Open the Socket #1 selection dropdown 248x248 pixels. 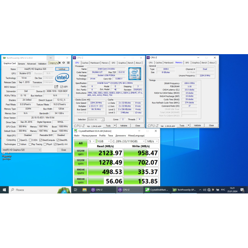pyautogui.click(x=96, y=119)
